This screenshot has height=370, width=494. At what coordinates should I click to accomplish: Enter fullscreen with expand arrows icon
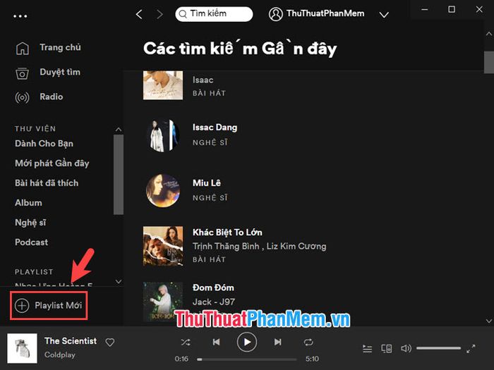coord(471,349)
